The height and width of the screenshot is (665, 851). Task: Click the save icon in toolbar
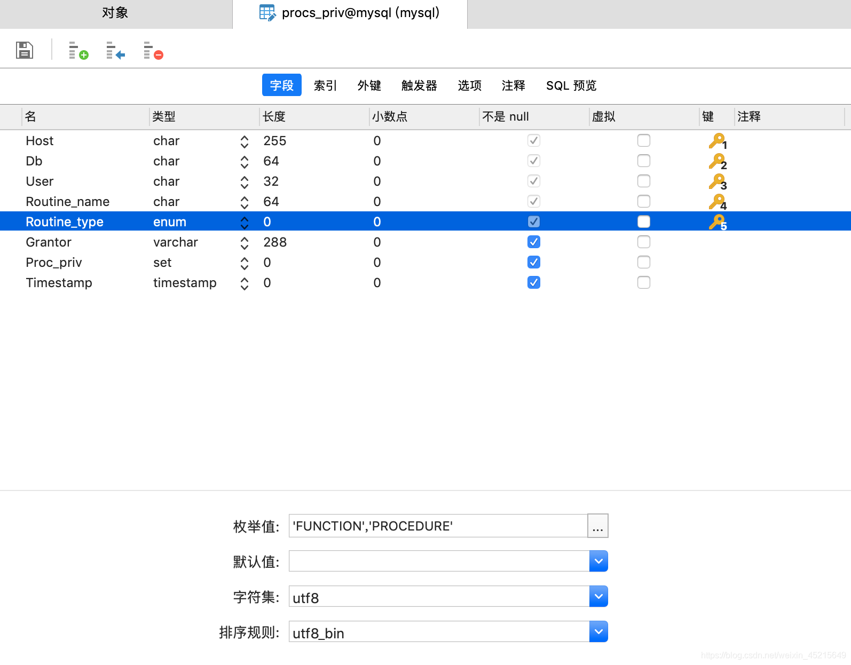25,50
